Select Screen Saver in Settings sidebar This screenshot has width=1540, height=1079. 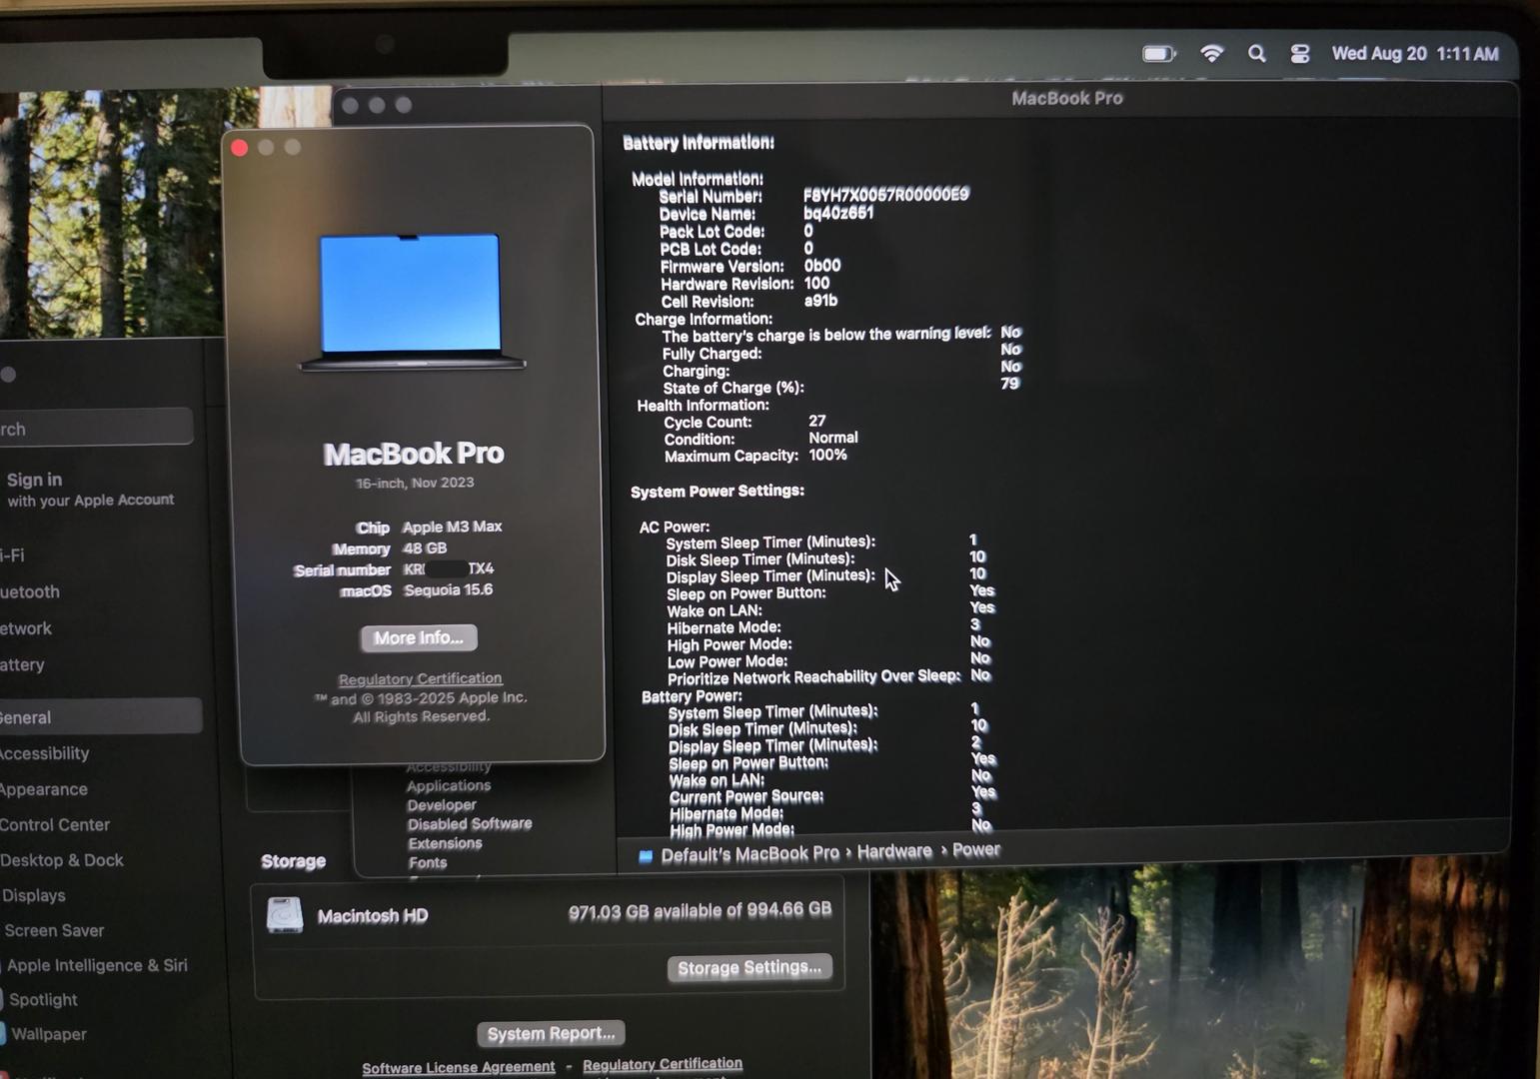[54, 930]
